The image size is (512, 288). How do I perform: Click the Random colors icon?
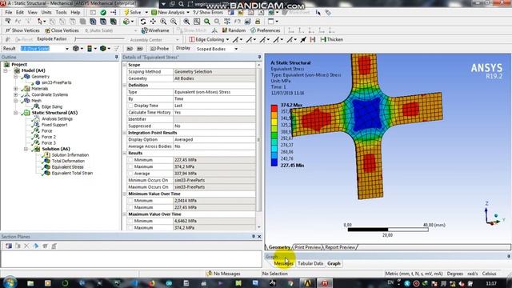point(225,30)
